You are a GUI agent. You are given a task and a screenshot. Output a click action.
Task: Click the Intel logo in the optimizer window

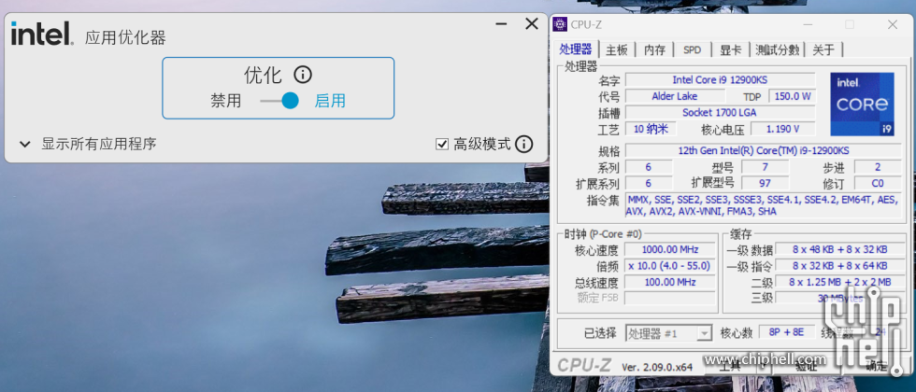[x=43, y=34]
